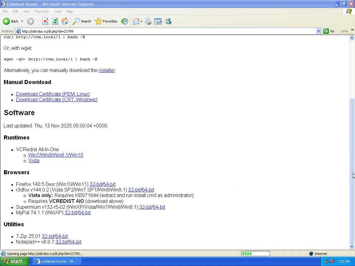Viewport: 355px width, 266px height.
Task: Download 7-Zip 25.01 64-bit
Action: click(x=62, y=236)
